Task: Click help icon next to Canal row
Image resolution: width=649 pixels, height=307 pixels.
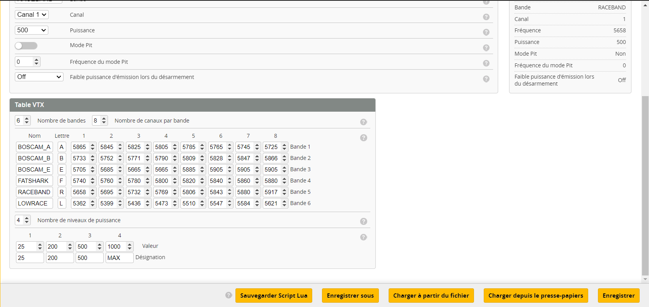Action: click(x=486, y=17)
